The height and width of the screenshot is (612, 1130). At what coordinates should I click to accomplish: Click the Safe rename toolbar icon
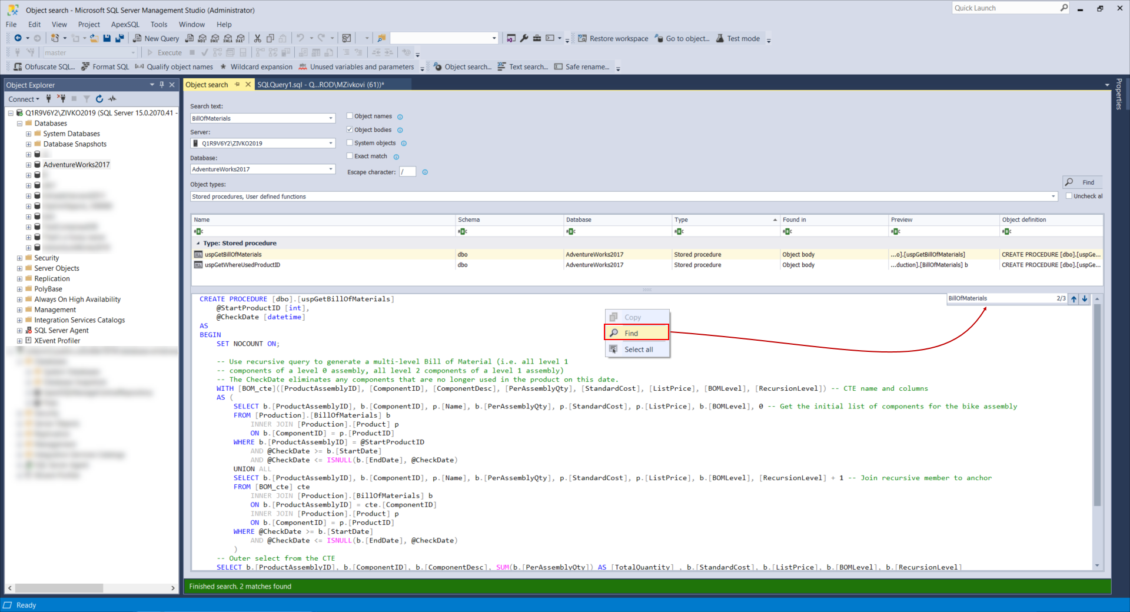pos(559,66)
